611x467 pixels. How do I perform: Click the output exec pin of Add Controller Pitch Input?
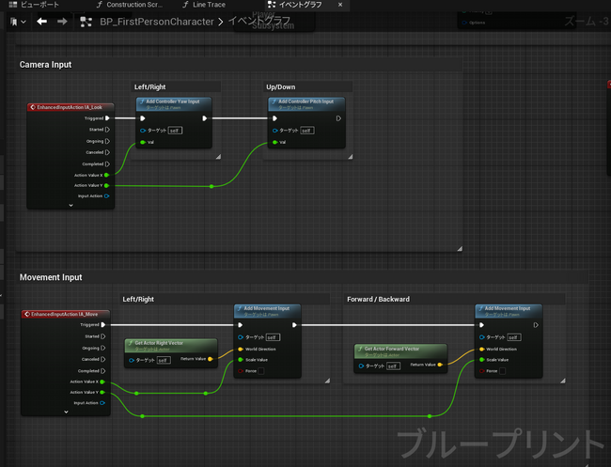coord(339,118)
